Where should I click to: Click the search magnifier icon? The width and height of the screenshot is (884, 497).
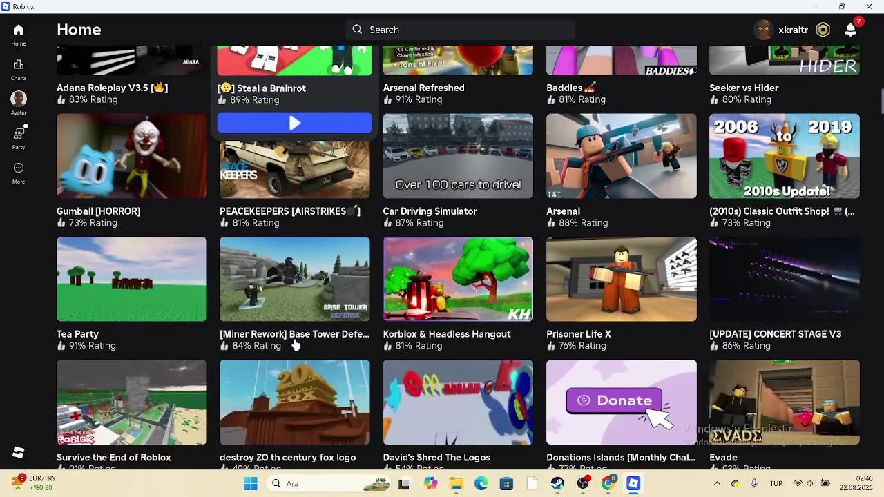point(357,30)
